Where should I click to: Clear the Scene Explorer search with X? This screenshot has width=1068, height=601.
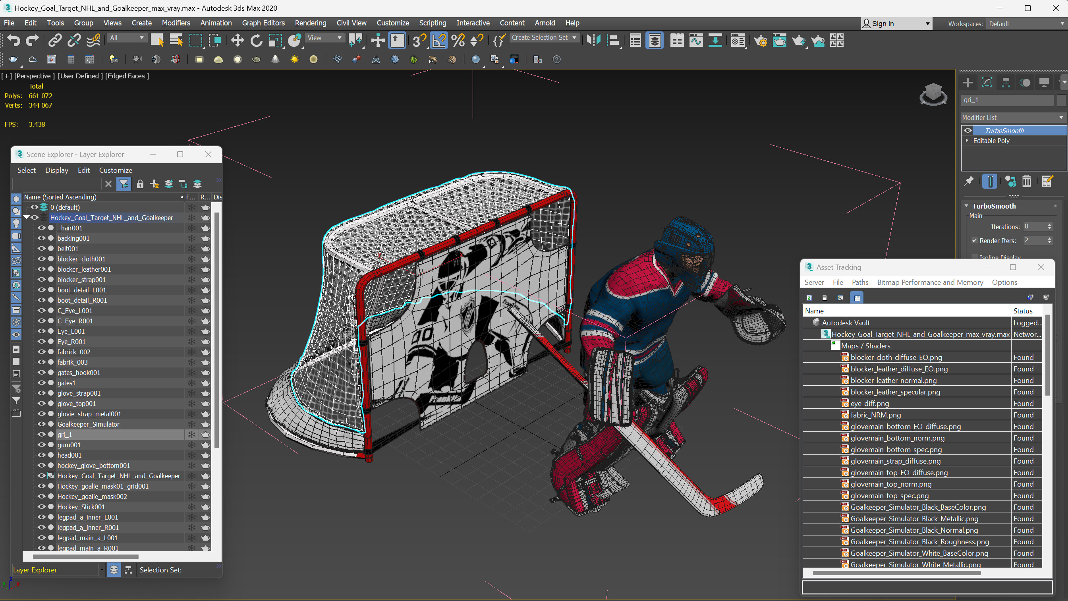[x=108, y=184]
